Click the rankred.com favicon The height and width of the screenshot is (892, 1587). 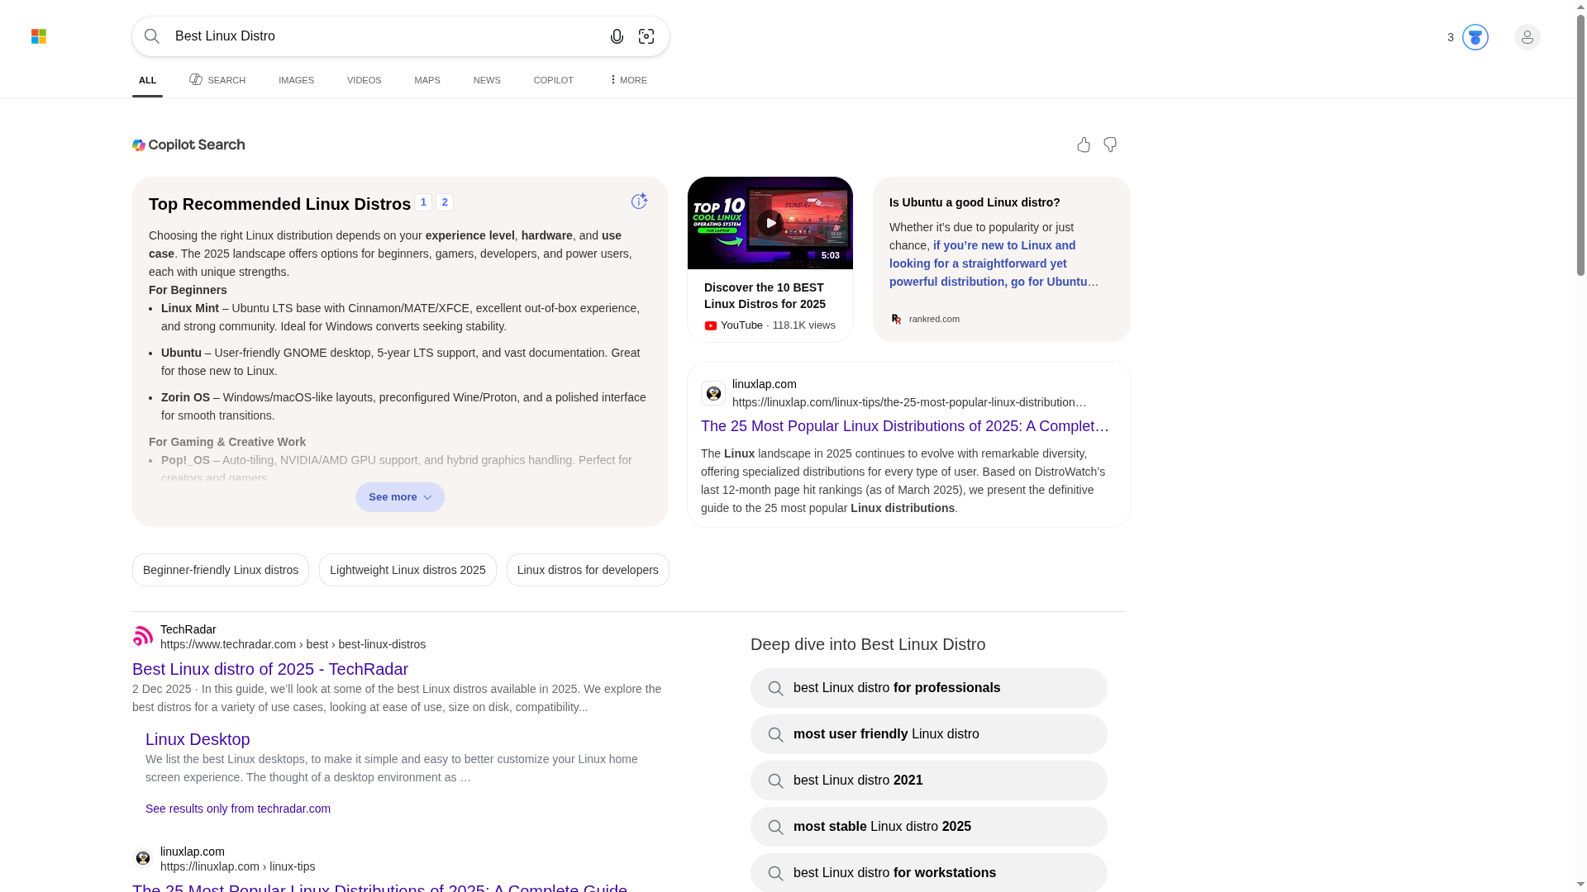point(896,319)
